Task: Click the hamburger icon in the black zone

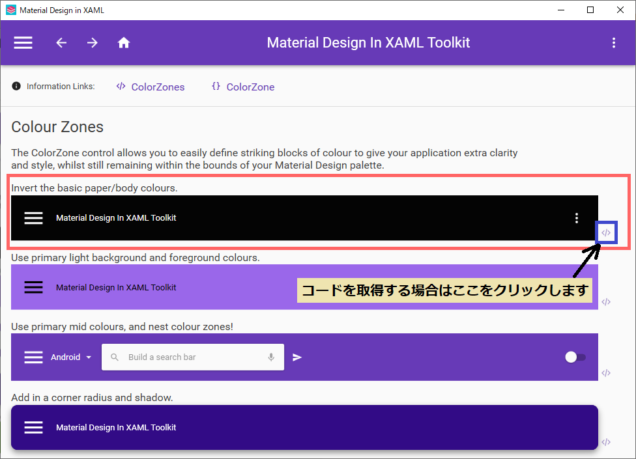Action: tap(33, 218)
